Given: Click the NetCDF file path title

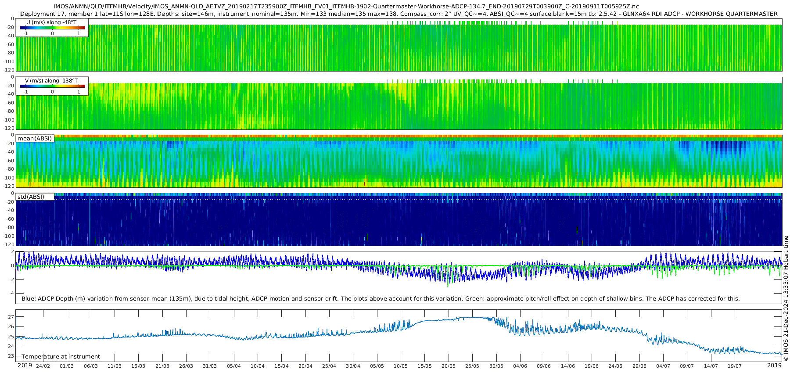Looking at the screenshot, I should click(346, 7).
